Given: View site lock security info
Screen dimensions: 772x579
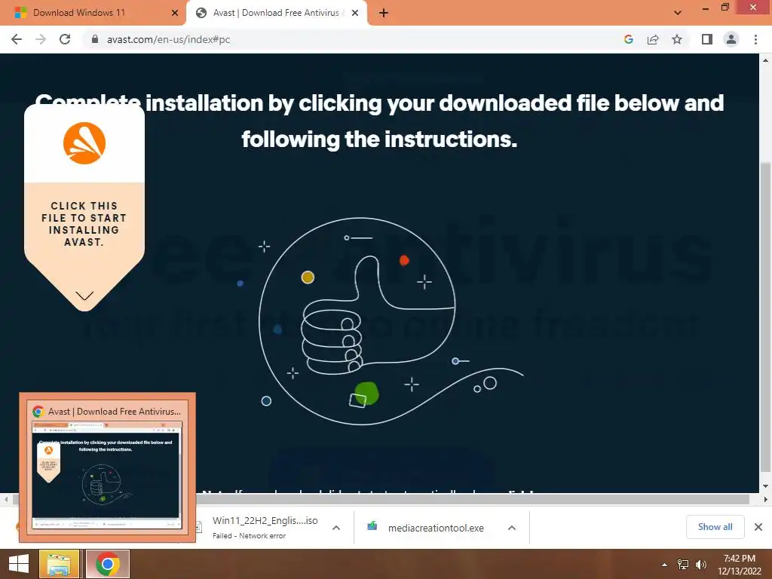Looking at the screenshot, I should tap(95, 39).
